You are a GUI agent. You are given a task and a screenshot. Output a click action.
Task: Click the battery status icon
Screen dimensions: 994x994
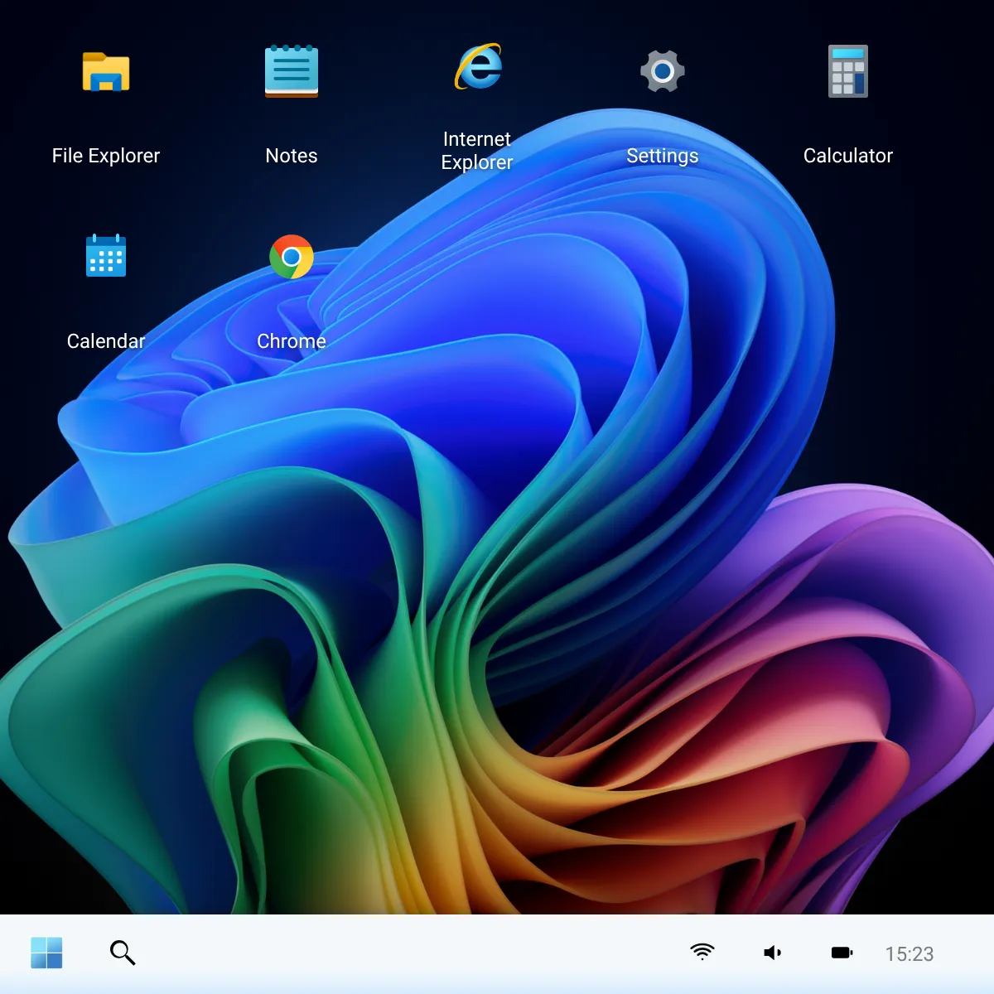click(x=842, y=953)
